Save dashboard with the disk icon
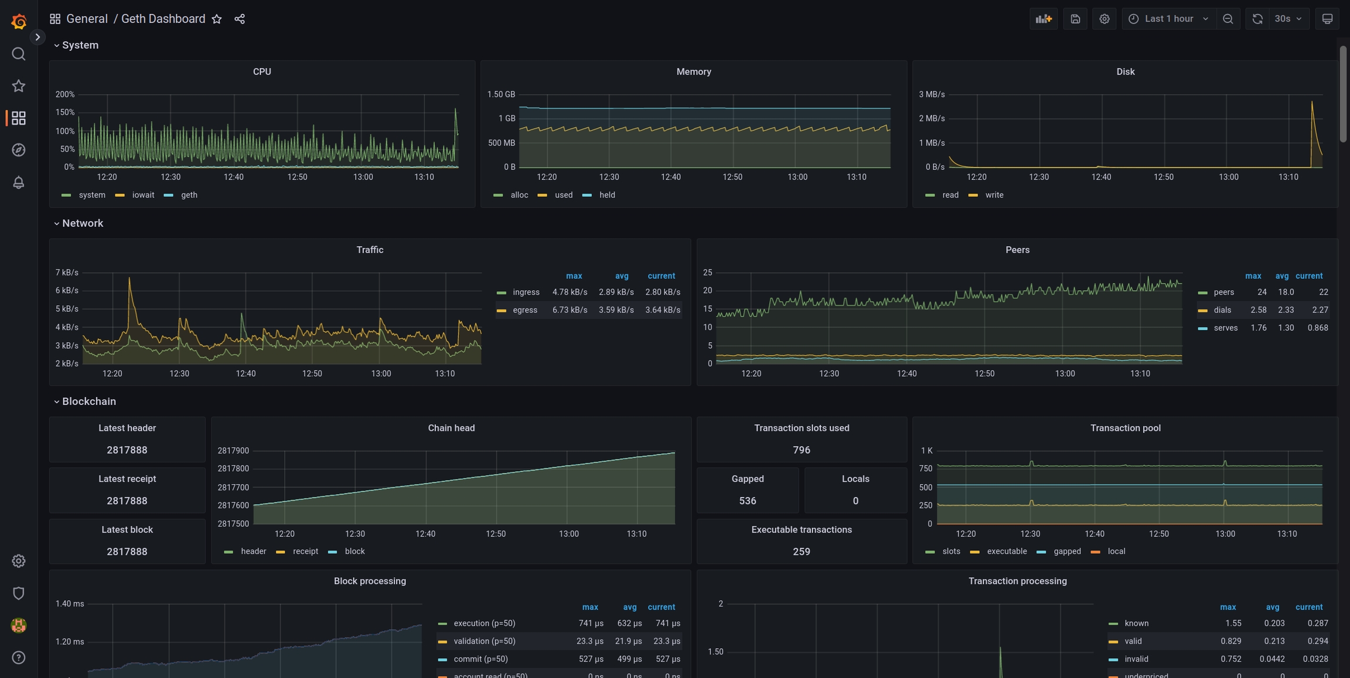The width and height of the screenshot is (1350, 678). 1075,19
